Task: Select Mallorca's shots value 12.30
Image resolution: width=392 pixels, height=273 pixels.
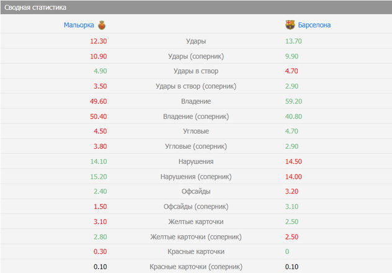Action: (99, 41)
